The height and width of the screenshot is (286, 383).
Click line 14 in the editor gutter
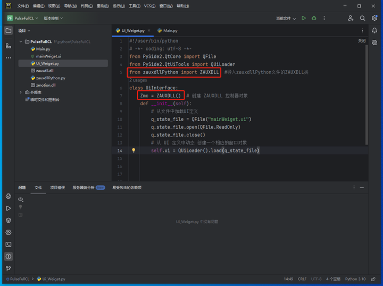tap(120, 150)
